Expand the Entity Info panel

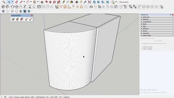point(157,17)
